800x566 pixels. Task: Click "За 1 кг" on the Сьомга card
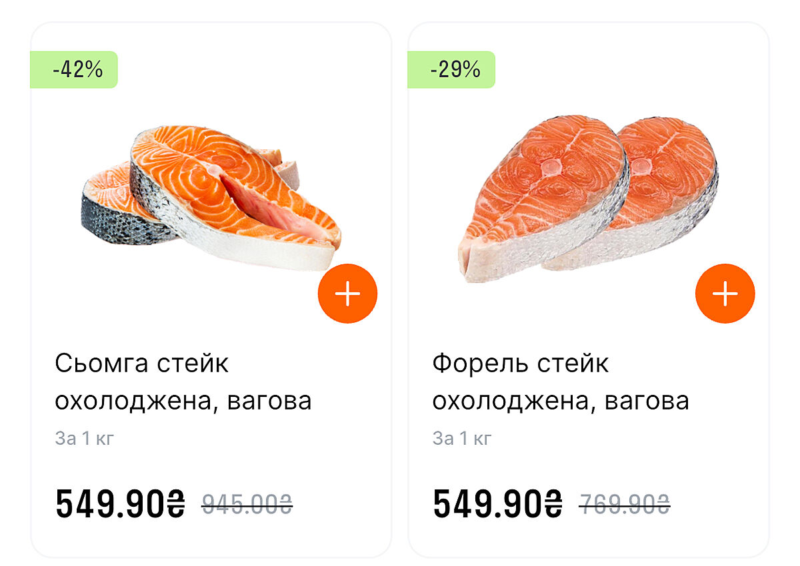(84, 439)
